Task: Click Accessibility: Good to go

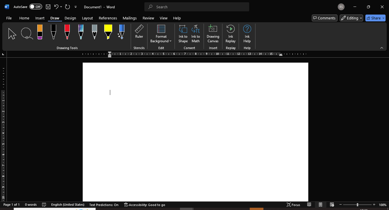Action: click(x=145, y=205)
